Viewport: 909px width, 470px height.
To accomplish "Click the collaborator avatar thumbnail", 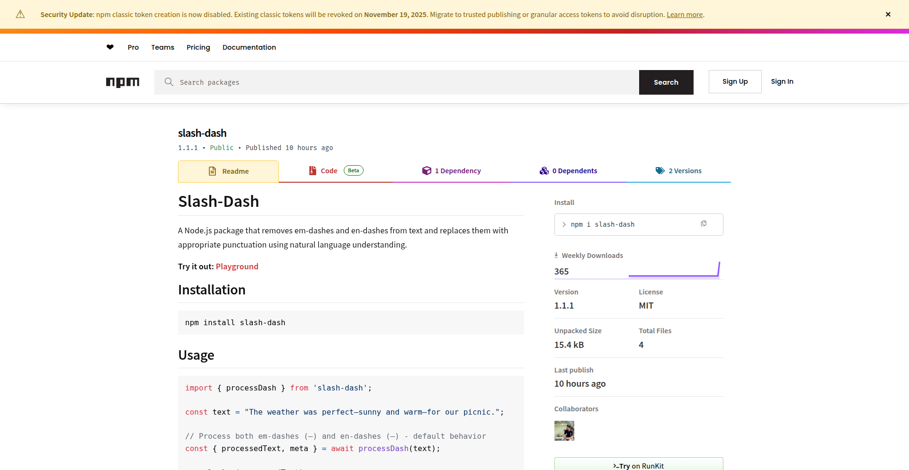I will 564,431.
